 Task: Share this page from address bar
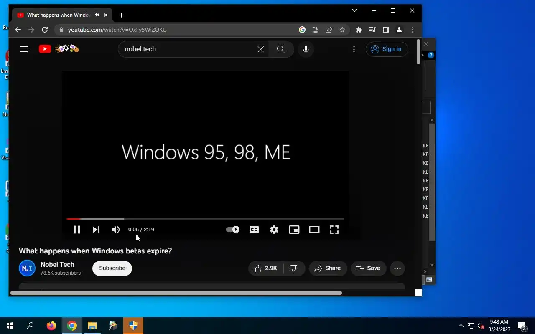coord(329,30)
